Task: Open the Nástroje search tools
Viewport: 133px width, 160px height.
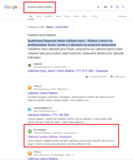Action: pos(122,16)
